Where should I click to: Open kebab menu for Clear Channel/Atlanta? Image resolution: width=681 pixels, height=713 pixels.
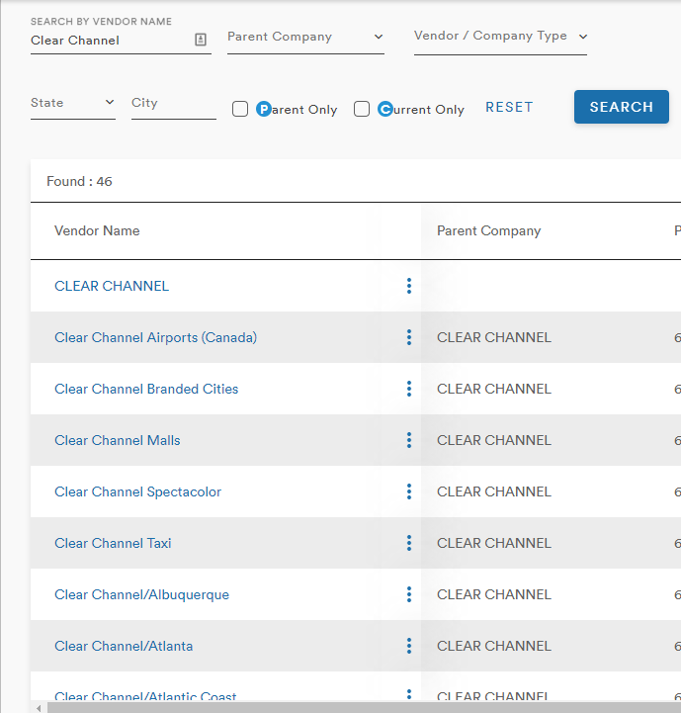409,646
